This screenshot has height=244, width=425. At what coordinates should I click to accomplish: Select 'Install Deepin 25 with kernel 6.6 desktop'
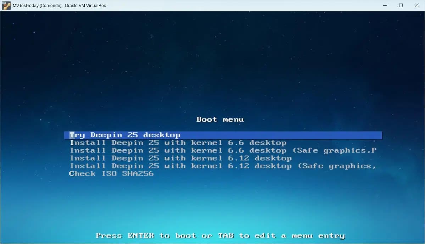[178, 143]
